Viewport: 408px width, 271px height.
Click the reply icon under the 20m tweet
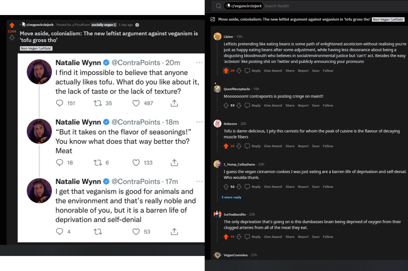coord(60,103)
